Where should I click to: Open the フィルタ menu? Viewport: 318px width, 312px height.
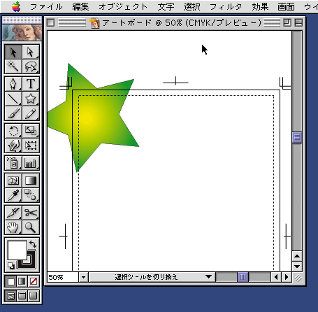(x=226, y=7)
